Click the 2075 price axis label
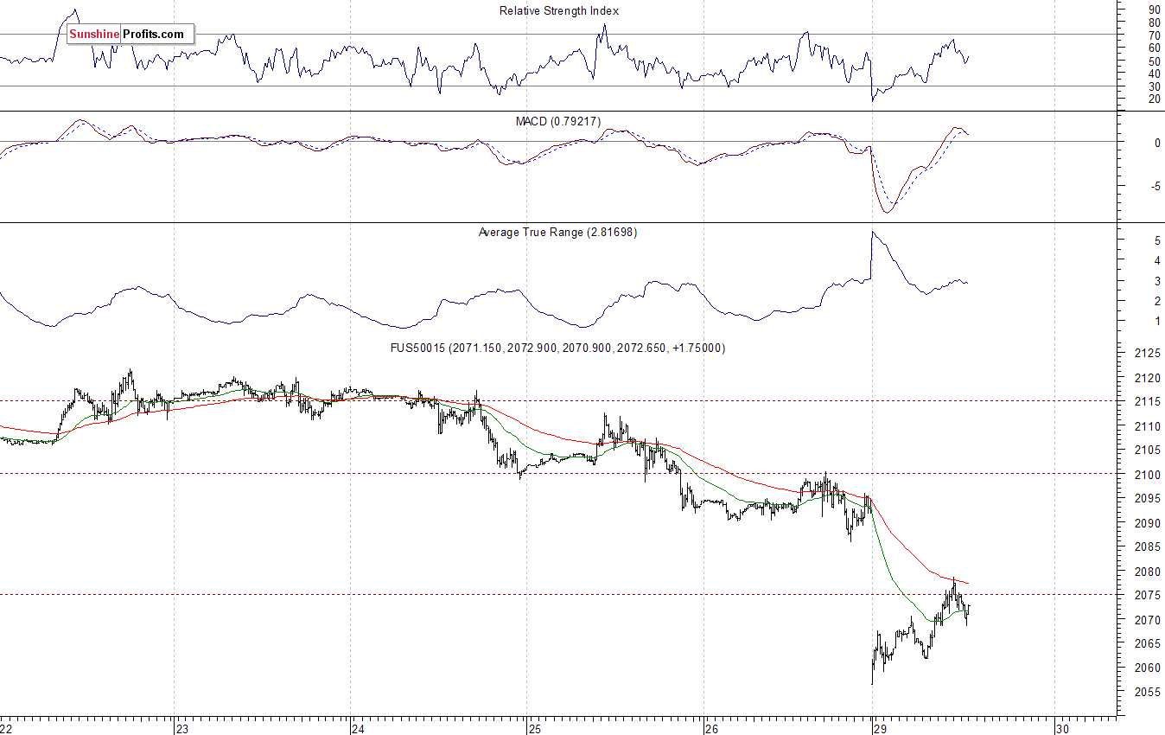The image size is (1165, 735). coord(1147,596)
